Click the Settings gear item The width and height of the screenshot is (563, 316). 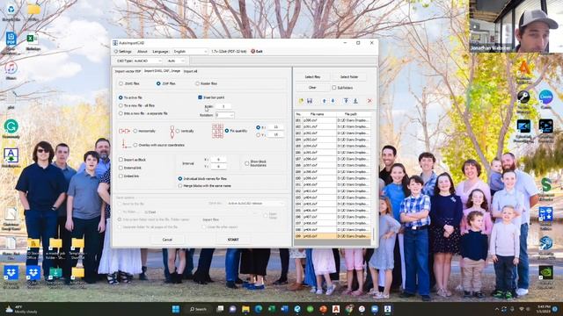[x=123, y=51]
